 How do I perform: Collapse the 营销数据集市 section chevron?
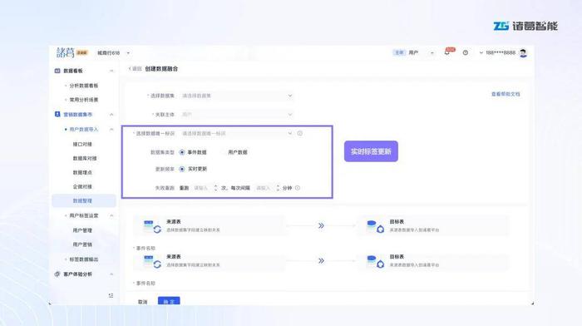click(x=111, y=115)
